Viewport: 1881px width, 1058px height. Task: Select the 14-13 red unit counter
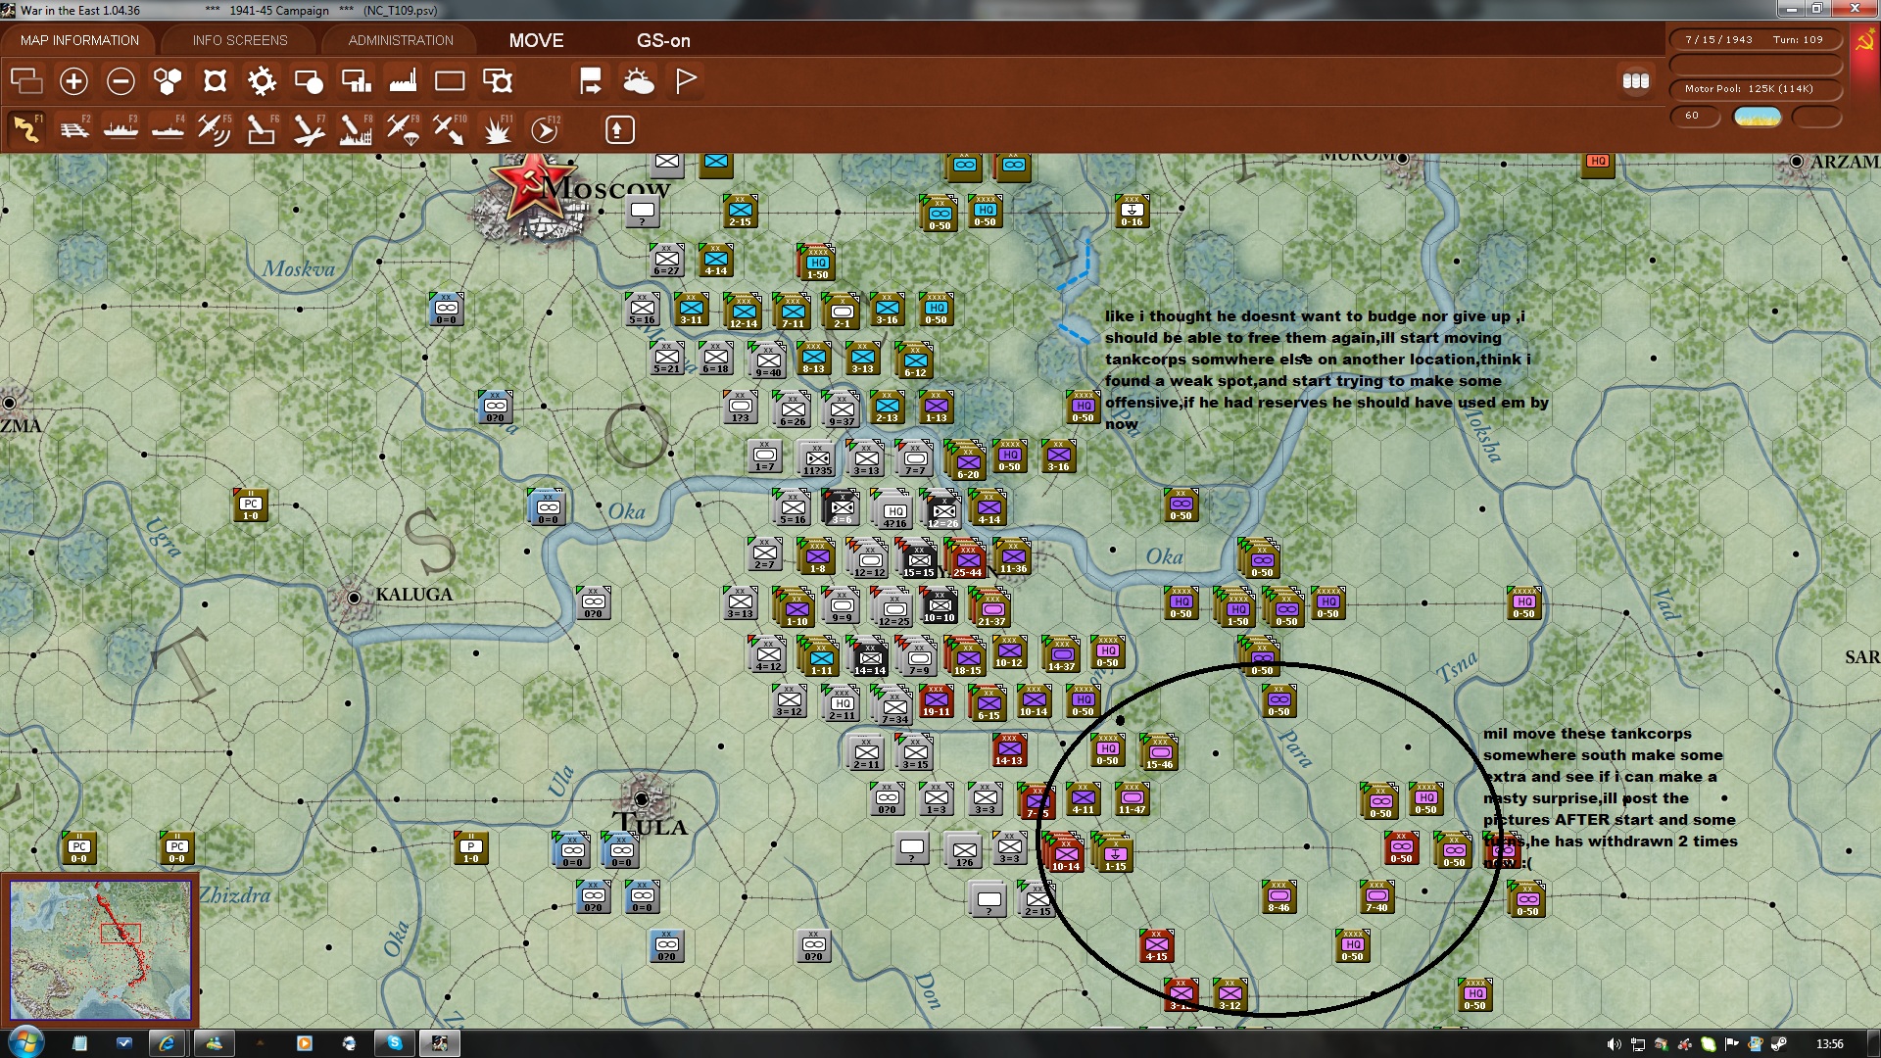click(1009, 750)
